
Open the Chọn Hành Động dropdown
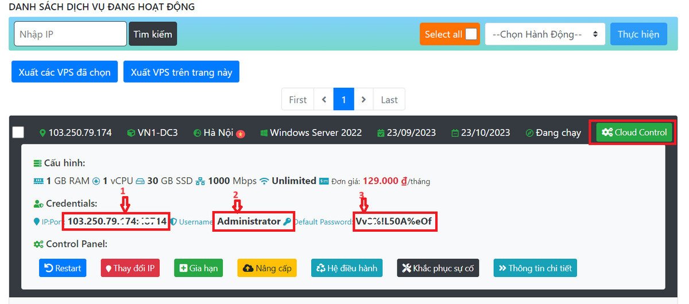545,34
